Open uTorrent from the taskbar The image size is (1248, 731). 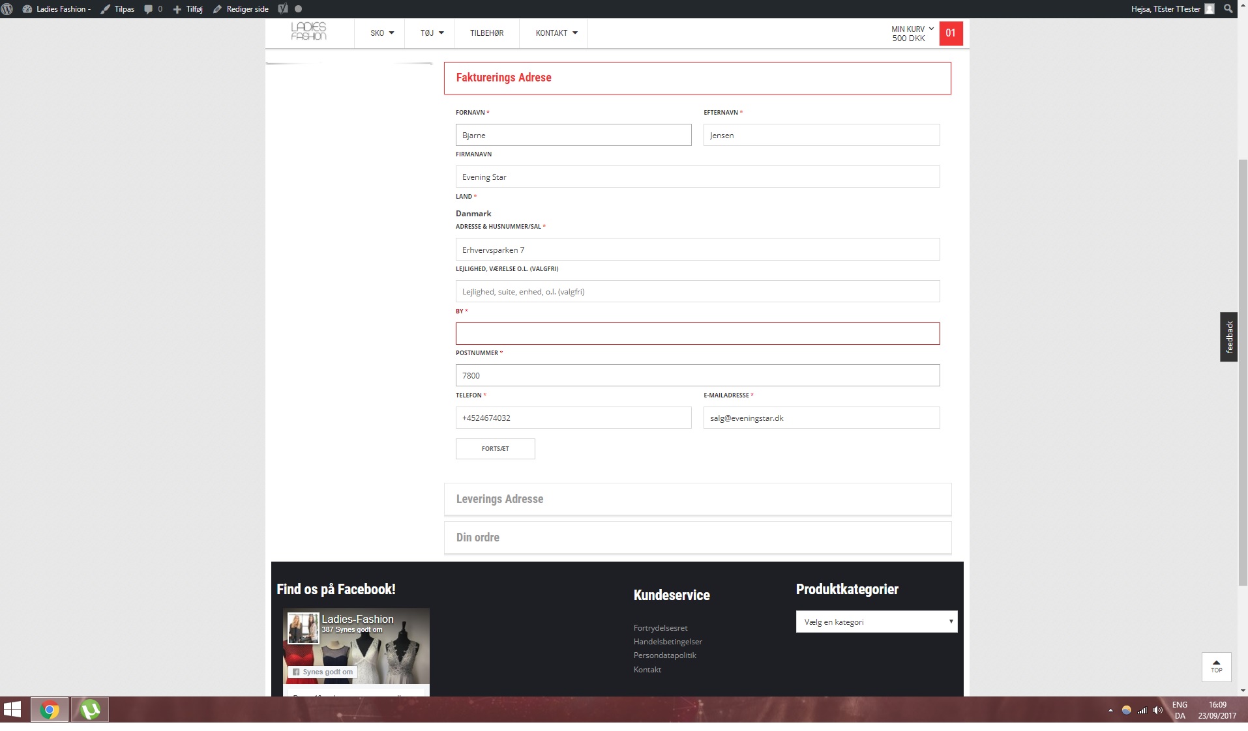(90, 709)
